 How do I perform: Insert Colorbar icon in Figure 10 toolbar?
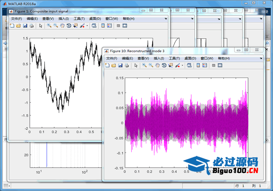coord(198,65)
